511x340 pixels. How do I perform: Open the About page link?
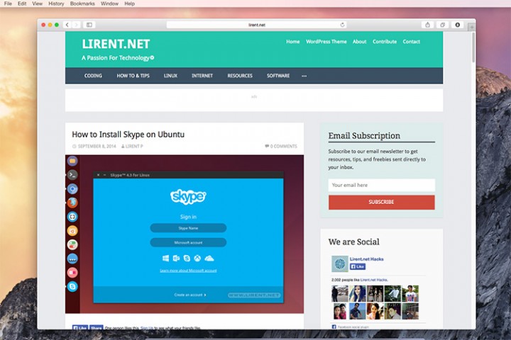coord(359,42)
